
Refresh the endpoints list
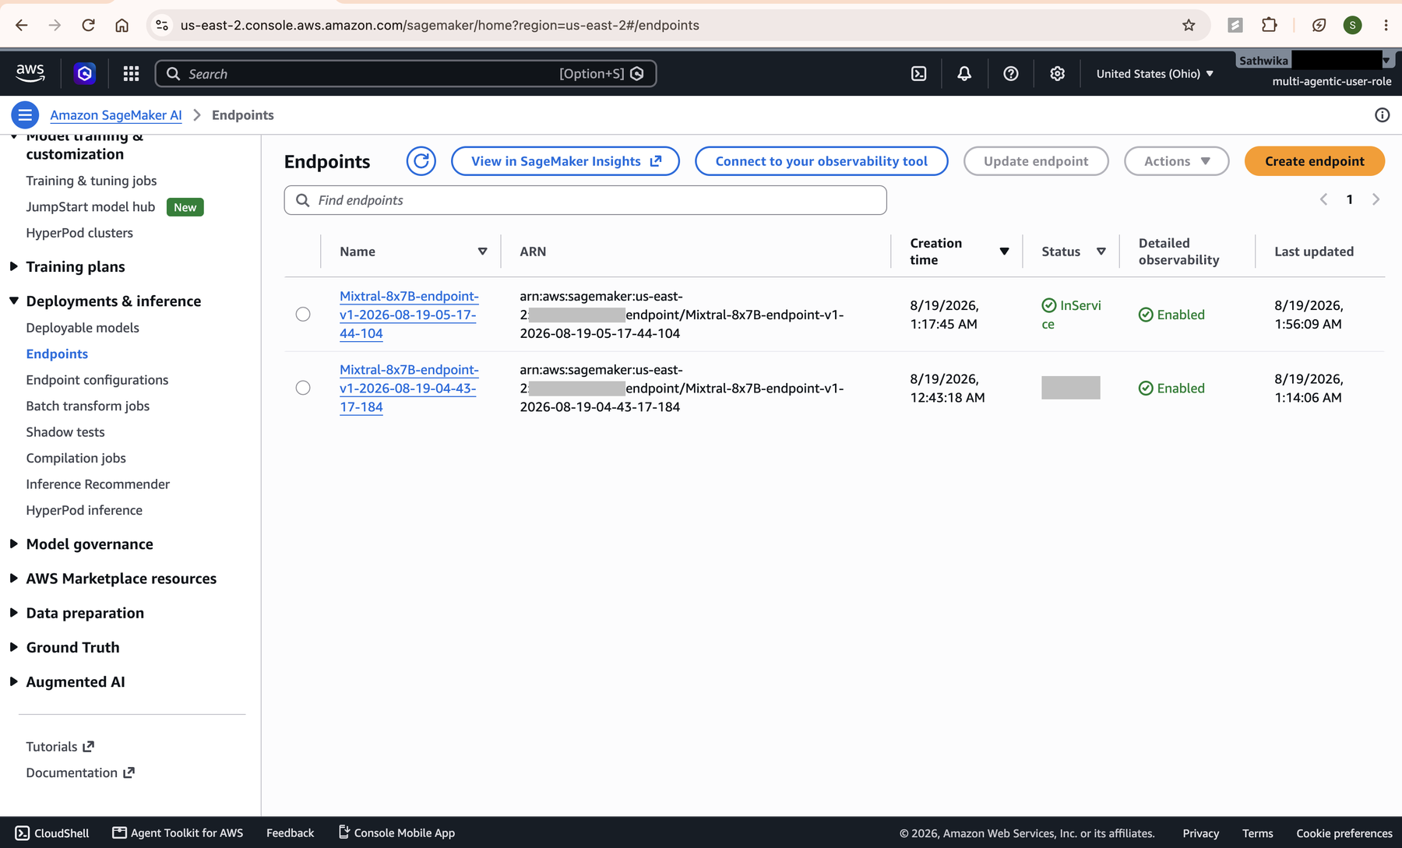click(x=421, y=161)
